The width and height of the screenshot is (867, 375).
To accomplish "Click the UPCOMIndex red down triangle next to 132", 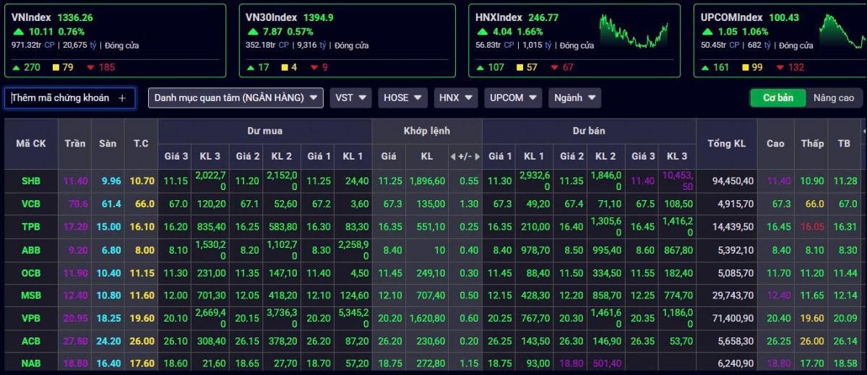I will tap(781, 68).
